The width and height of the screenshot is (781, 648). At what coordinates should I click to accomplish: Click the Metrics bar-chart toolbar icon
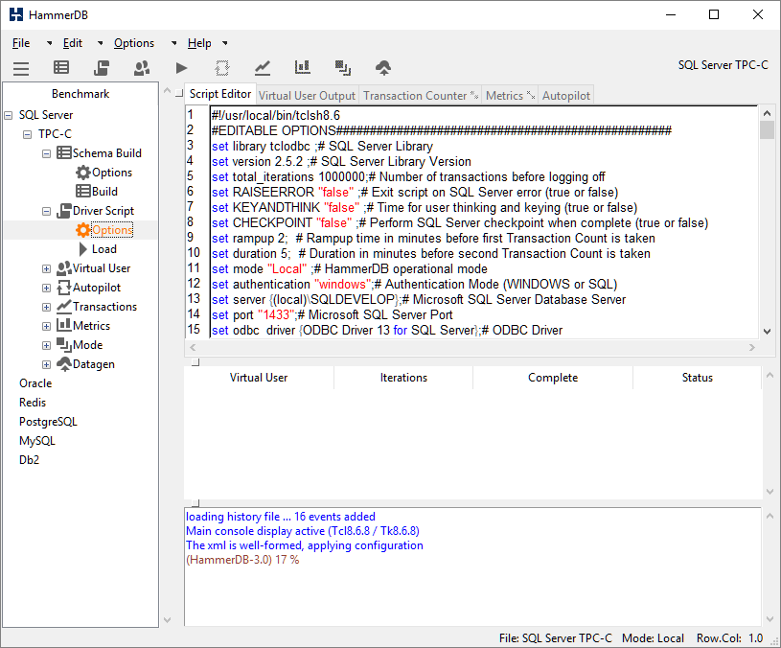point(303,67)
